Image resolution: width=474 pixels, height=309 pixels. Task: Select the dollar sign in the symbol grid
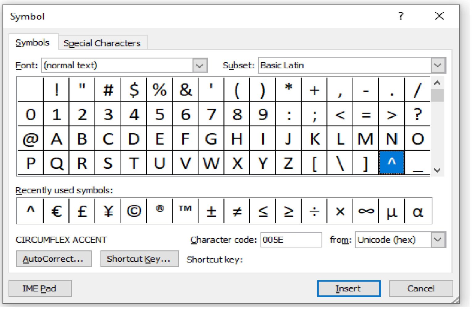click(134, 90)
